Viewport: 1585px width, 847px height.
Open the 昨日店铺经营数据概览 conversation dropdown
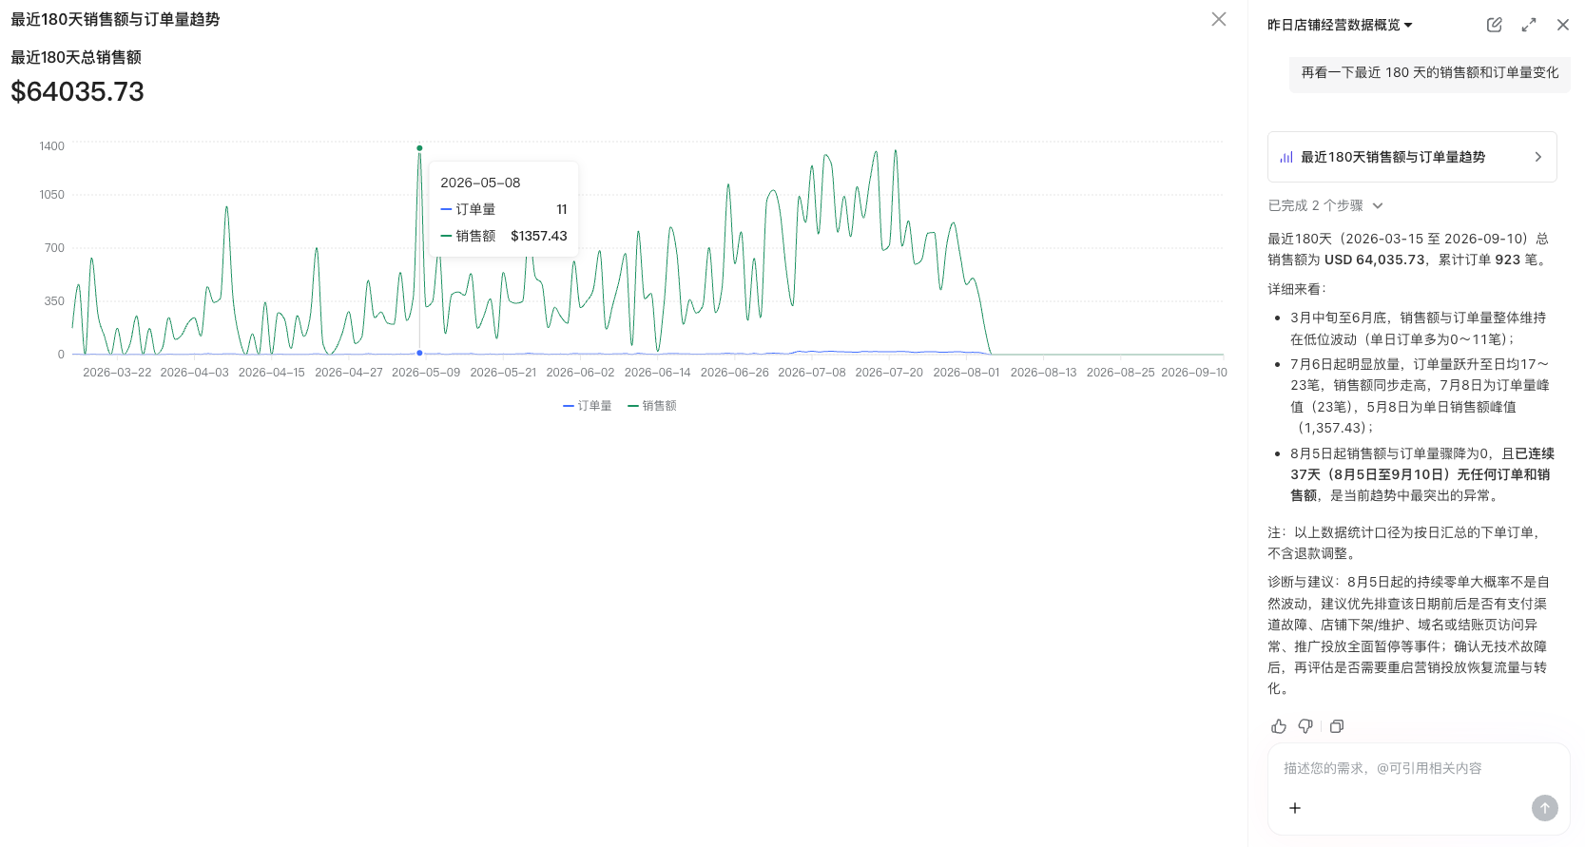(x=1340, y=25)
